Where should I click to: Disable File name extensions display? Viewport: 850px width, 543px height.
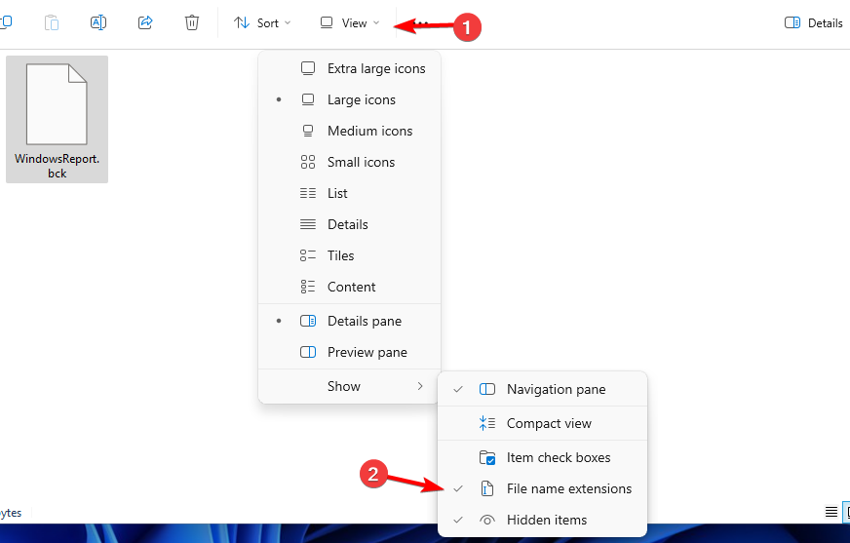coord(568,488)
